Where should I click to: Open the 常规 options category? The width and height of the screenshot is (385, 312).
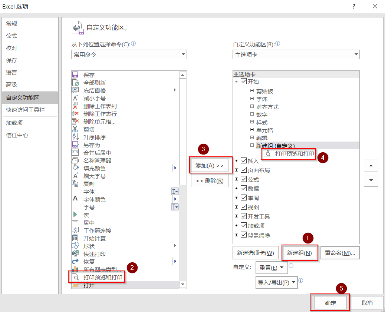30,24
